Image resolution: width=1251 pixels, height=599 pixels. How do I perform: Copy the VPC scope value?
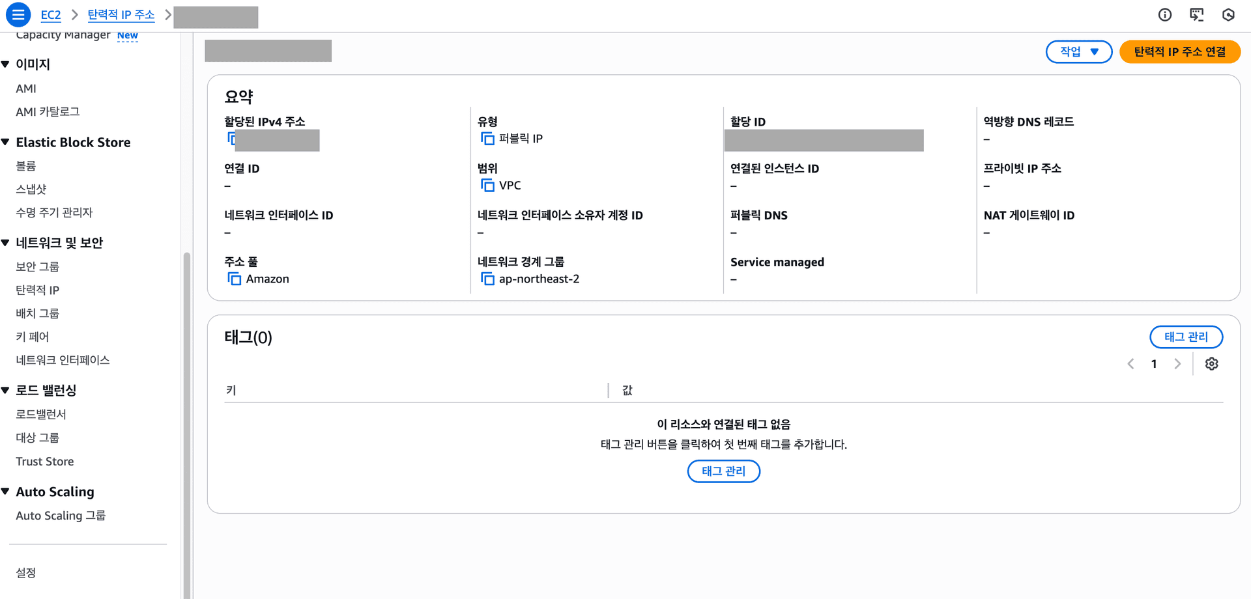tap(487, 186)
